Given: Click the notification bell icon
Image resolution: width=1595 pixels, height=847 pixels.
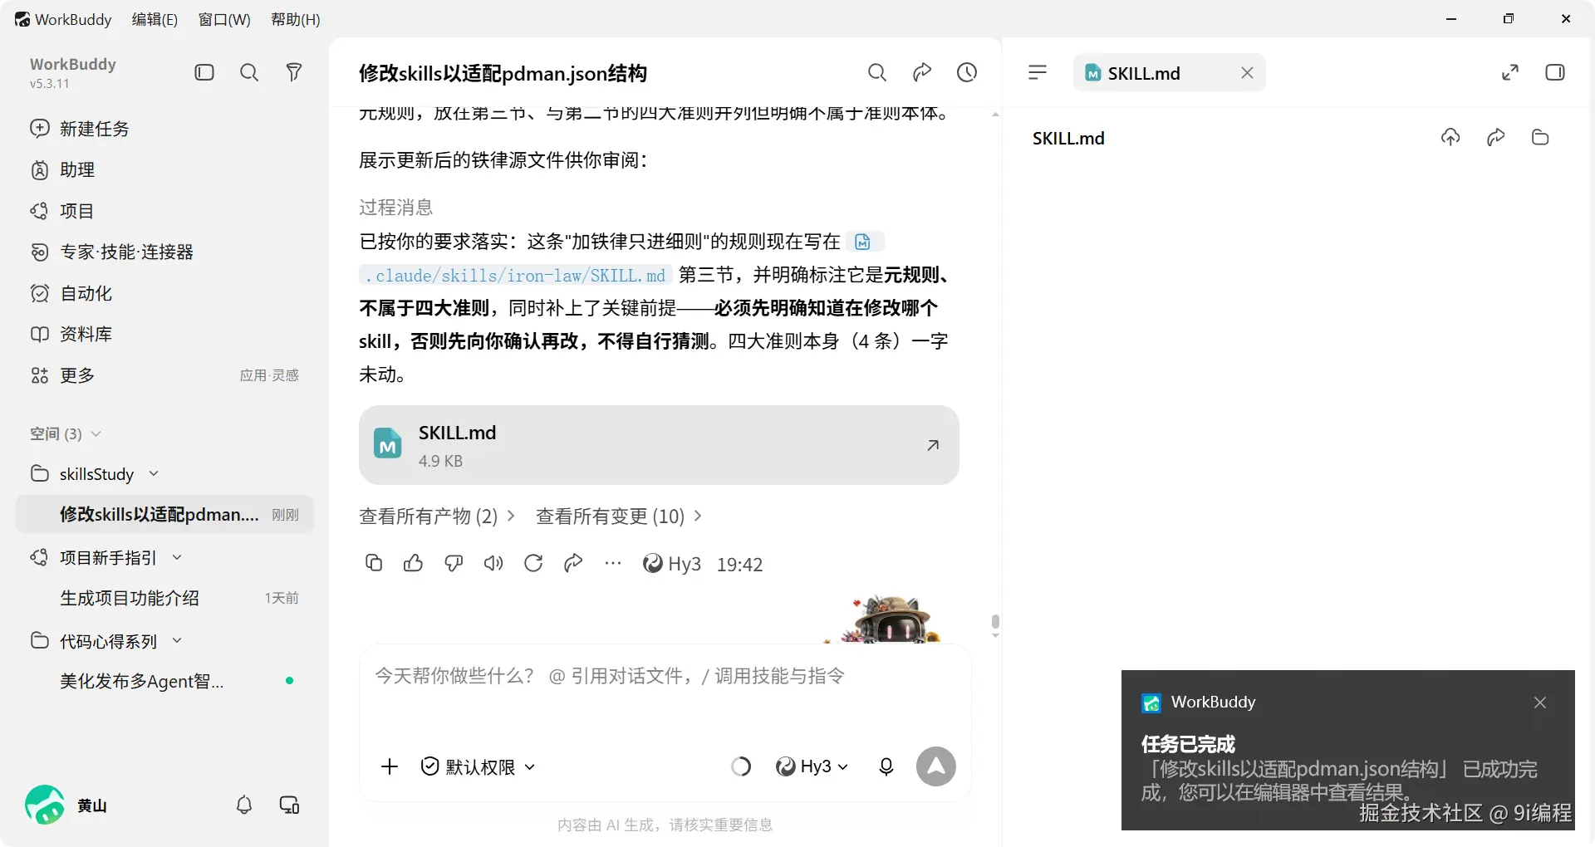Looking at the screenshot, I should point(244,805).
